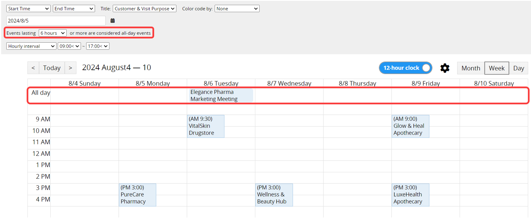Click the Today button
This screenshot has height=218, width=531.
(x=52, y=68)
